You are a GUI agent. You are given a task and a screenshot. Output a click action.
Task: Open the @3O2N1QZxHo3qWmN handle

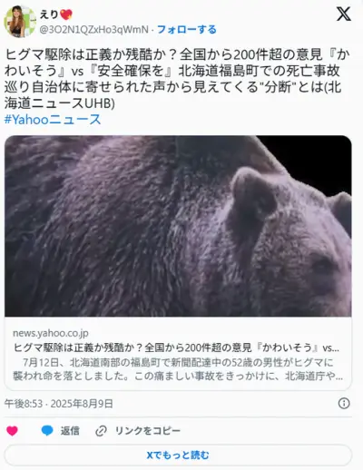94,30
